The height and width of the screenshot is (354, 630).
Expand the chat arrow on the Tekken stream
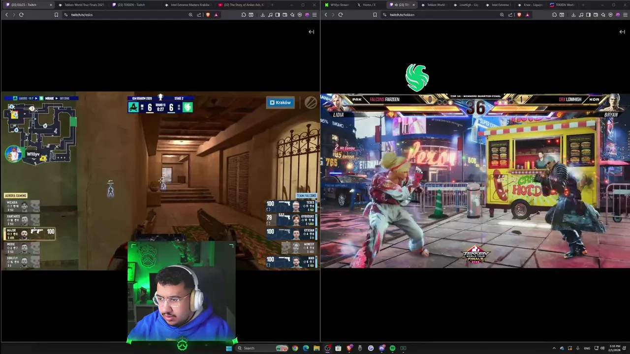(622, 31)
